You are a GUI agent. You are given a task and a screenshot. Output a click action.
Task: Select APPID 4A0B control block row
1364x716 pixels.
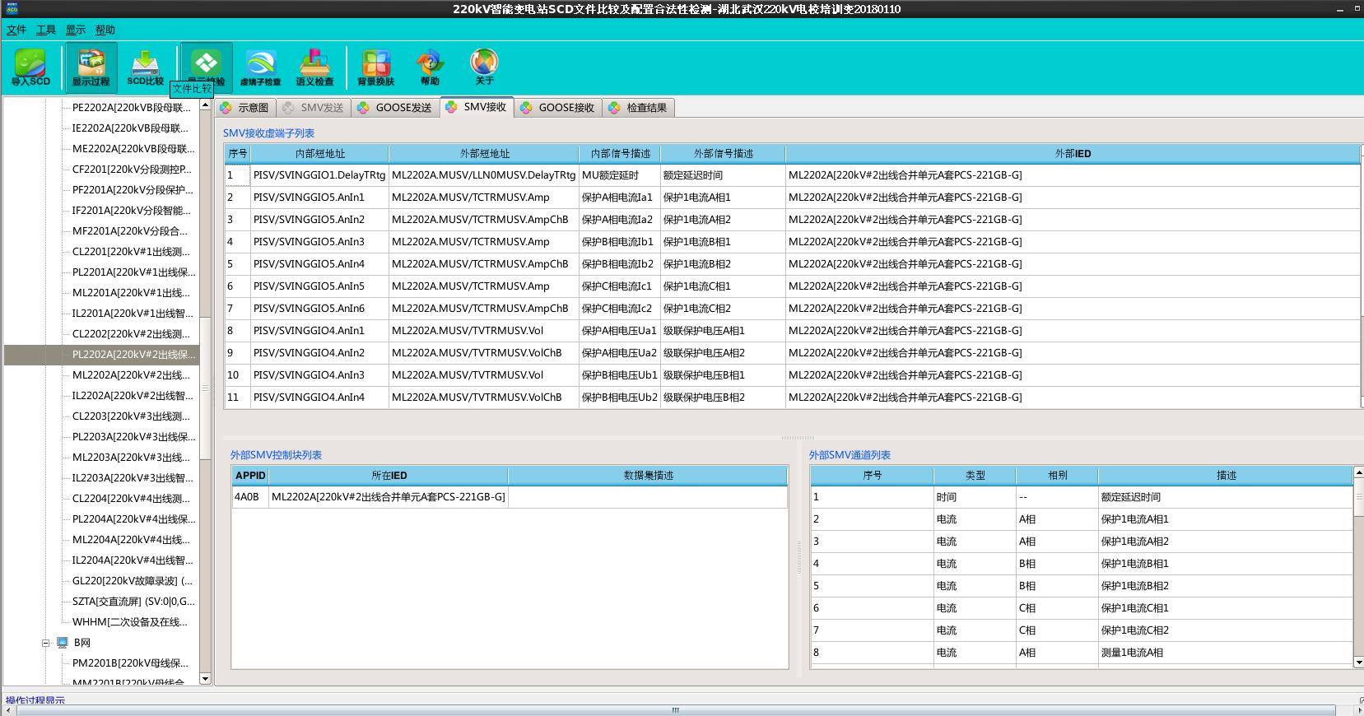coord(370,497)
